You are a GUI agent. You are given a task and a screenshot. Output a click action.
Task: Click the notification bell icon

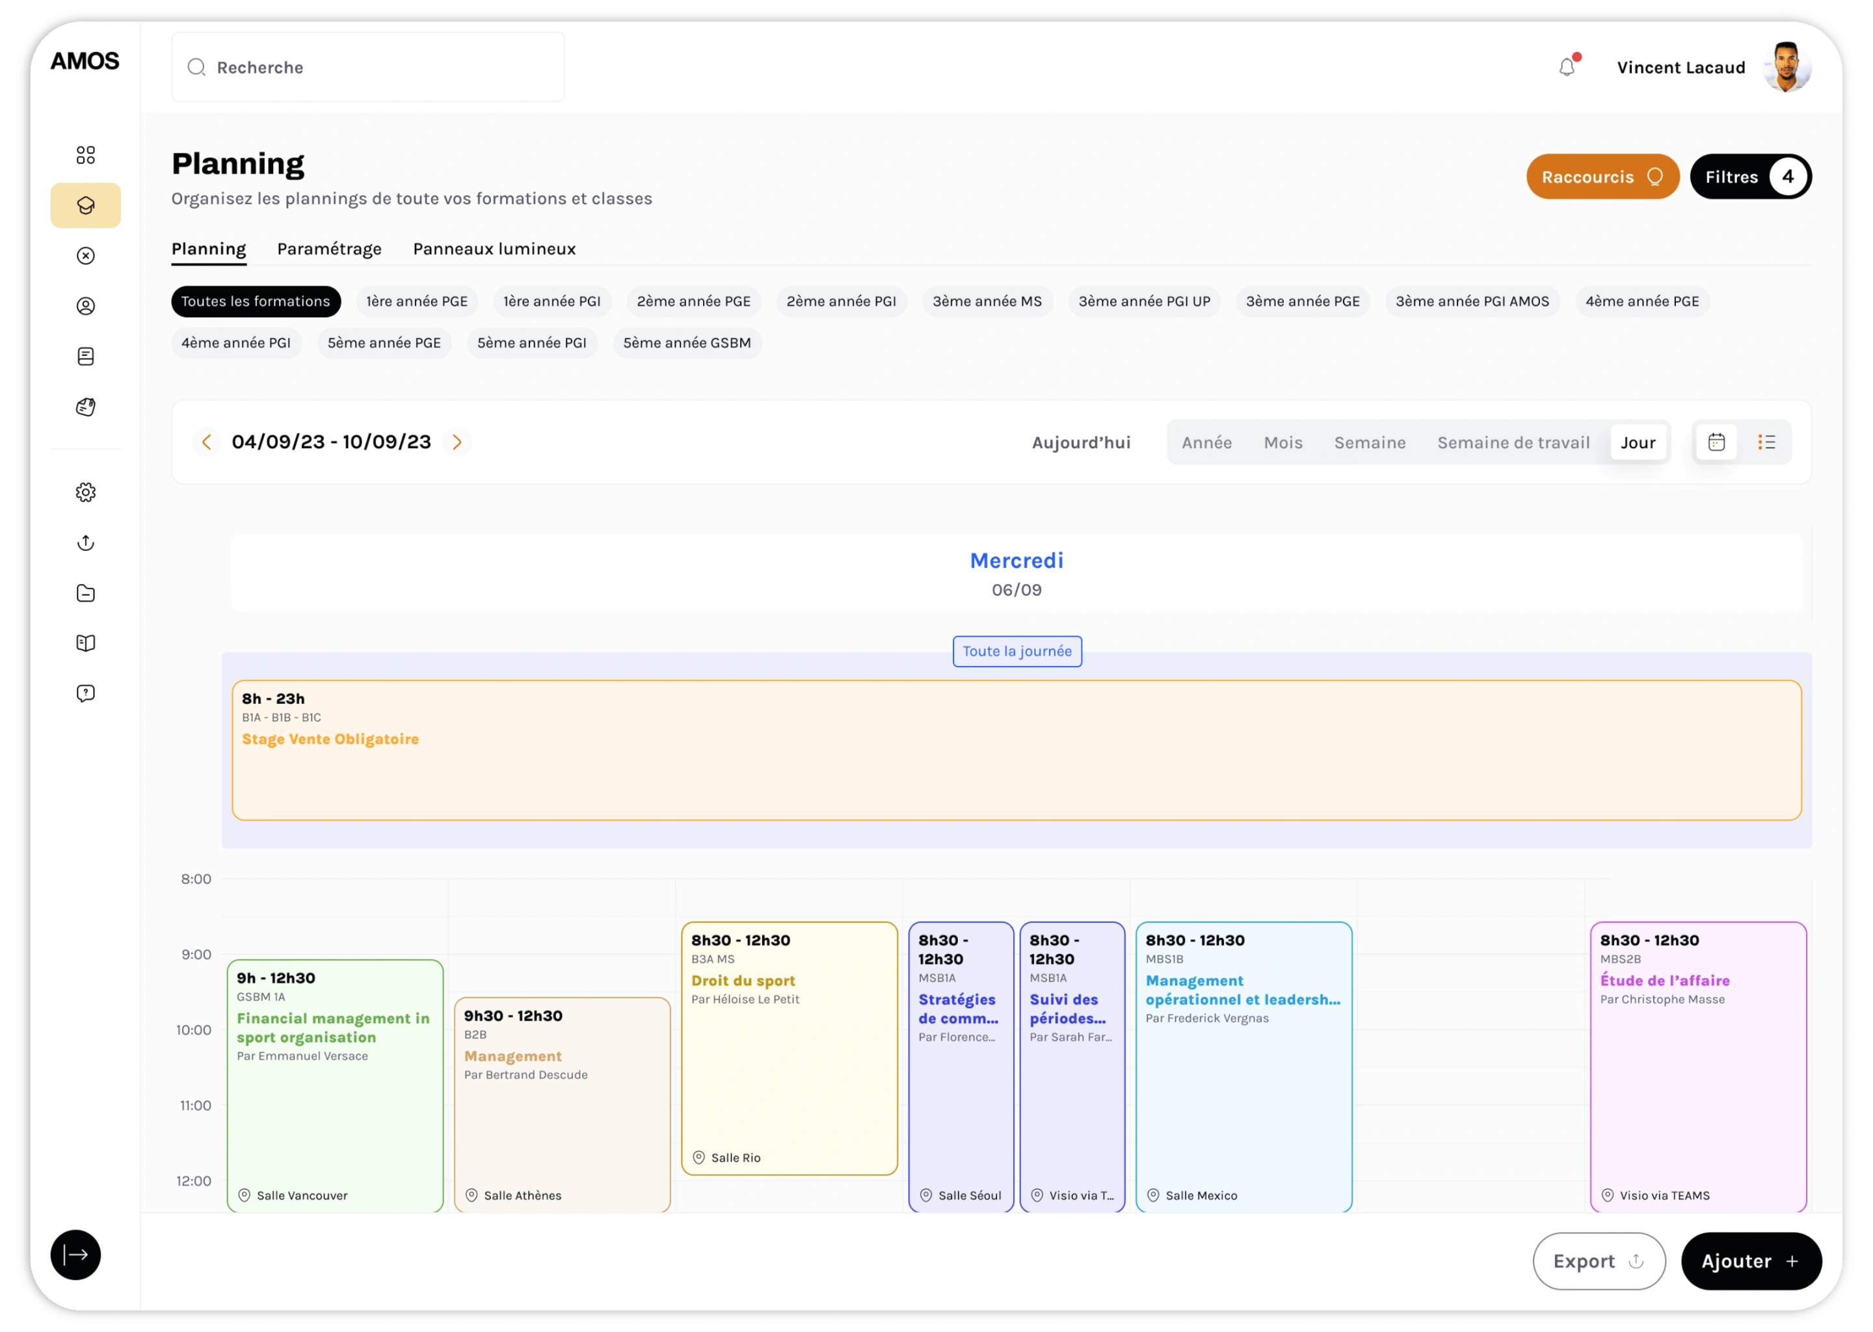tap(1566, 67)
